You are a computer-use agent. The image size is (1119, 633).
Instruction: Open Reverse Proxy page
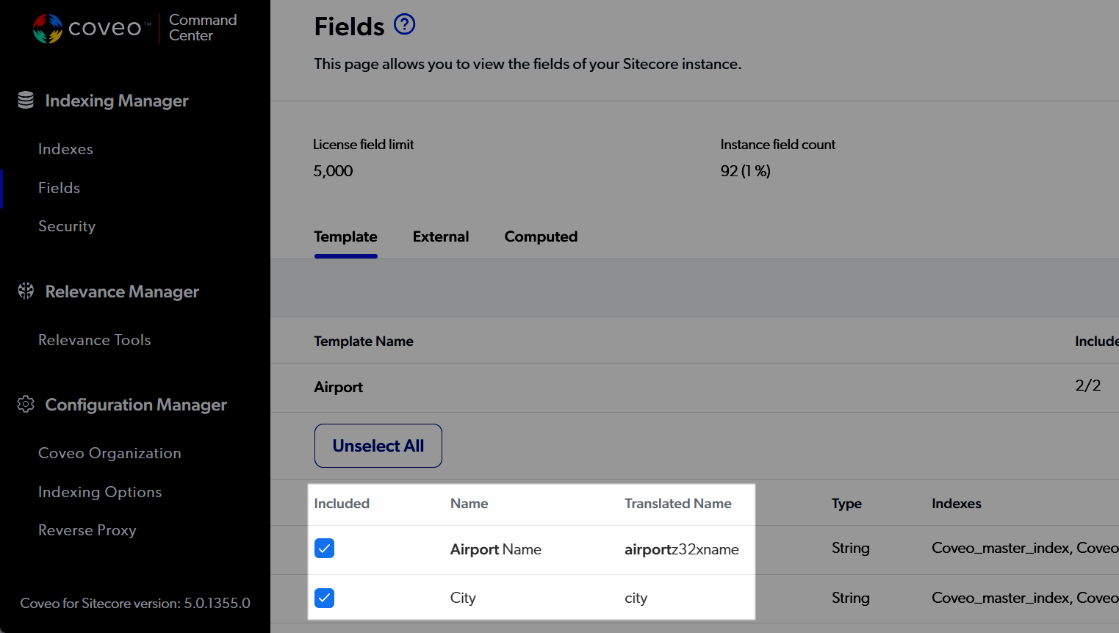(87, 530)
